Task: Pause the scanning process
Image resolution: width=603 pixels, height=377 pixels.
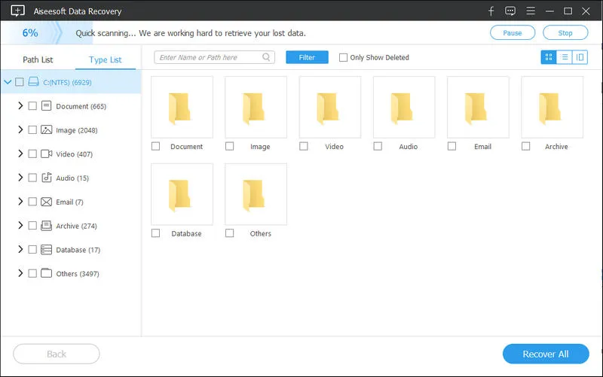Action: coord(513,33)
